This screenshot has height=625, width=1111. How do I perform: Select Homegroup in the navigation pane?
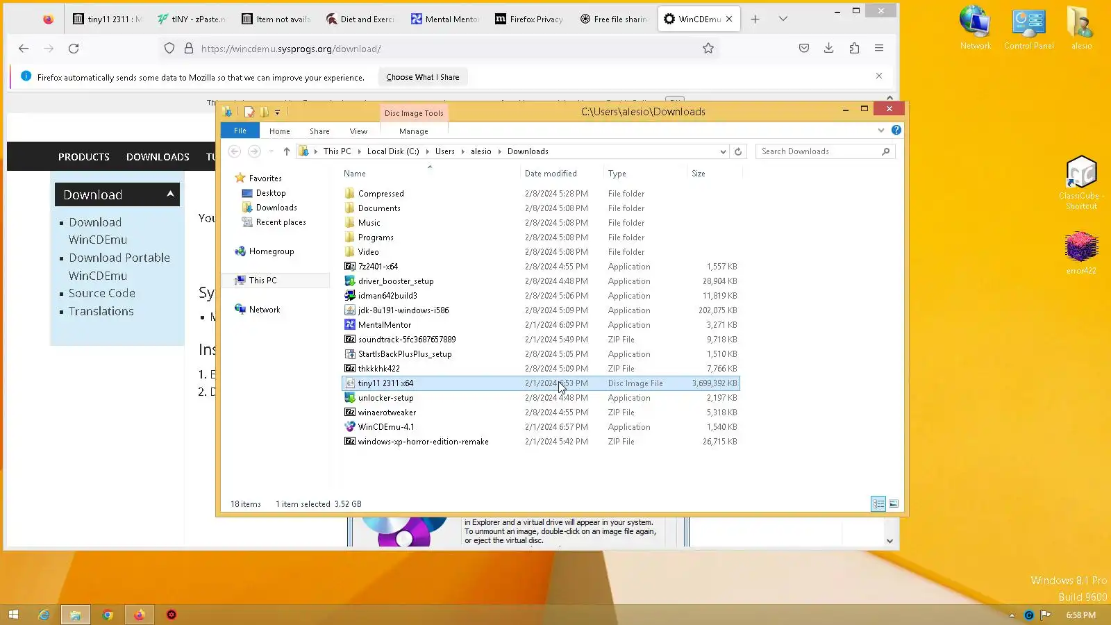tap(272, 251)
